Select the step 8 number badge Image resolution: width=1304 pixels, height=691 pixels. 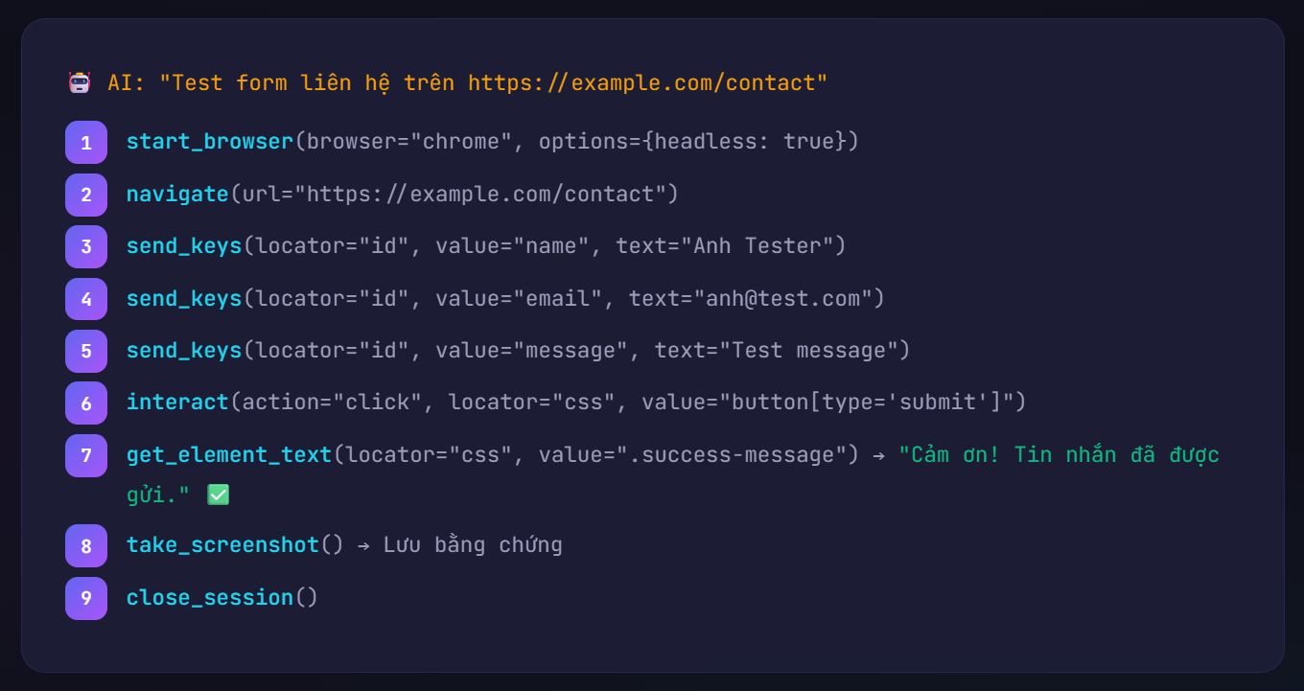(x=86, y=545)
